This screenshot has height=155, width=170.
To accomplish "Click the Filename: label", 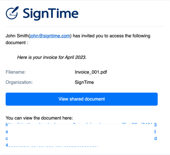I will click(16, 72).
